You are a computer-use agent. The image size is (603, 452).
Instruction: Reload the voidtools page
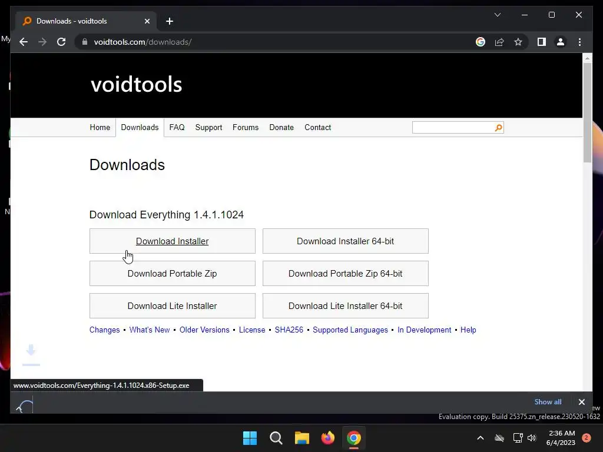[x=61, y=42]
